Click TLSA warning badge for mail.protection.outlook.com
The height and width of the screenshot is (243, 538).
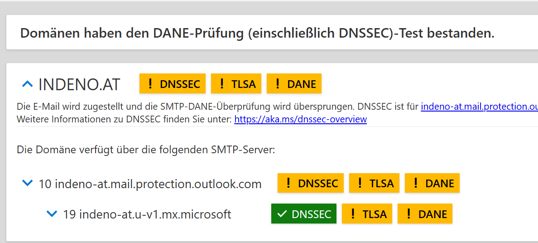pos(374,183)
